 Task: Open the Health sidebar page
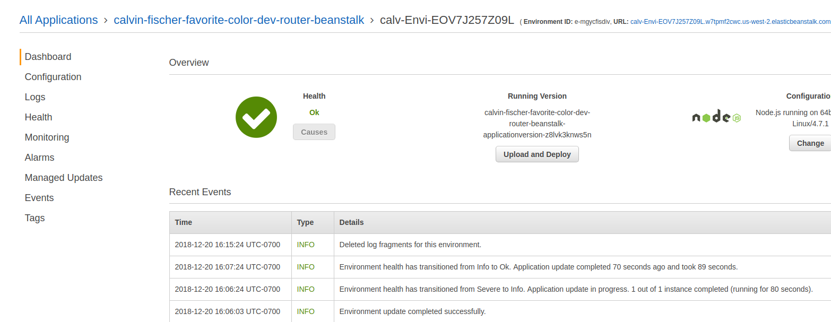coord(38,117)
